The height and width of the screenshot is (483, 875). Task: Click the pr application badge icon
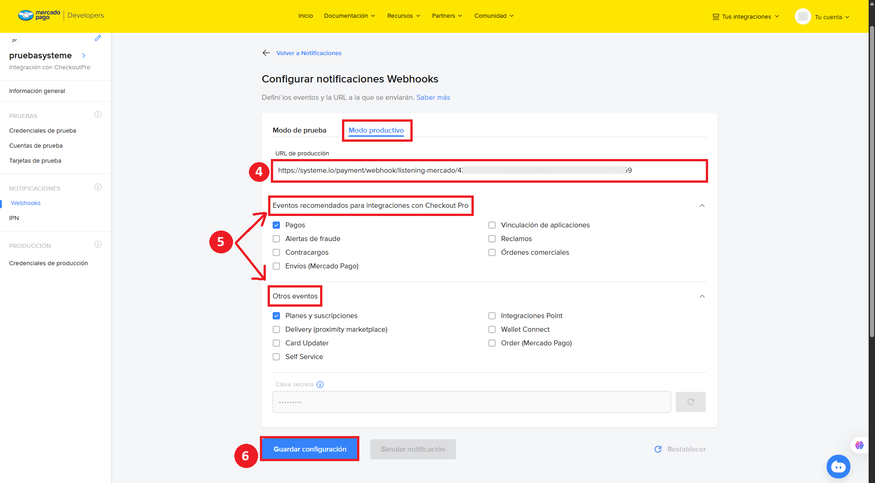coord(15,40)
